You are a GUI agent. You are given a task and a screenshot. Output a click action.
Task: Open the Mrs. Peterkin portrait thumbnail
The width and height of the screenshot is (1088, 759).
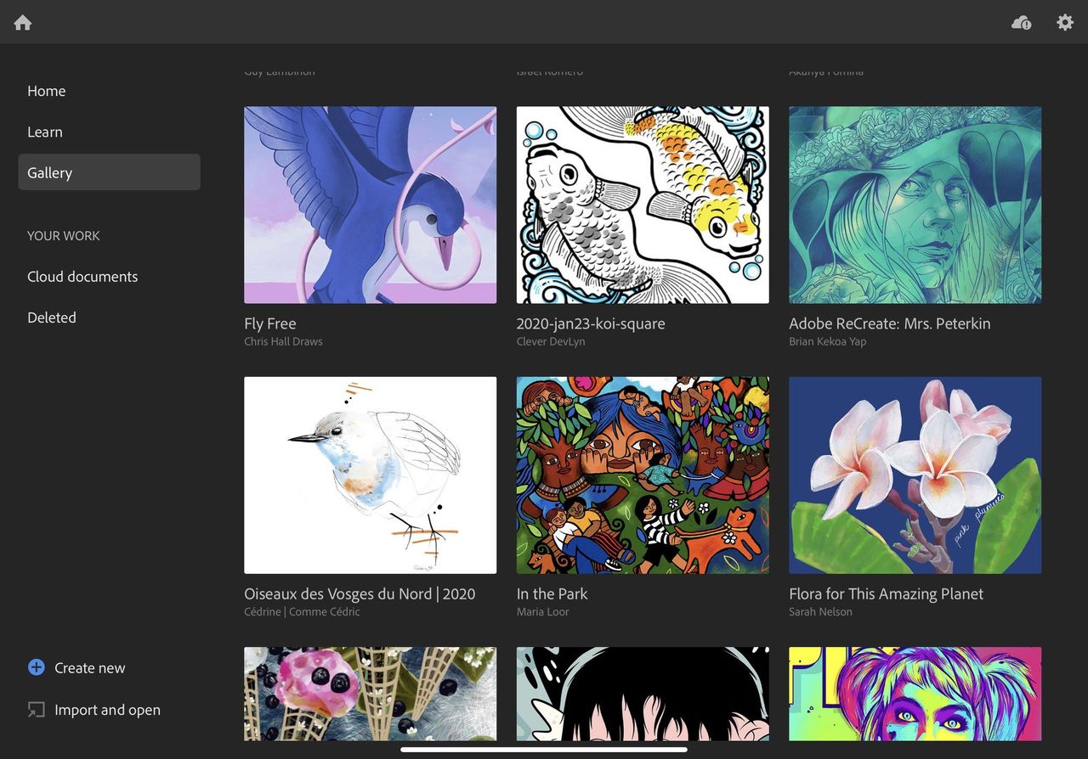tap(915, 205)
